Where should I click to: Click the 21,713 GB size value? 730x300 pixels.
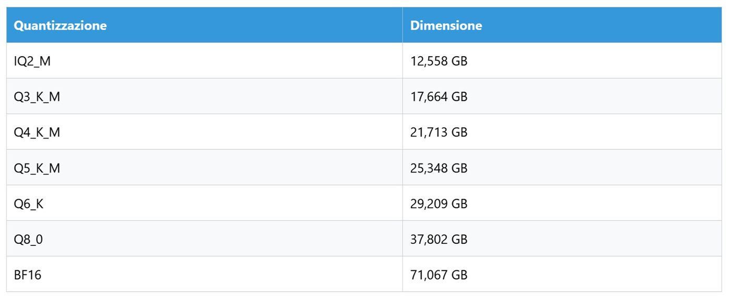tap(439, 132)
